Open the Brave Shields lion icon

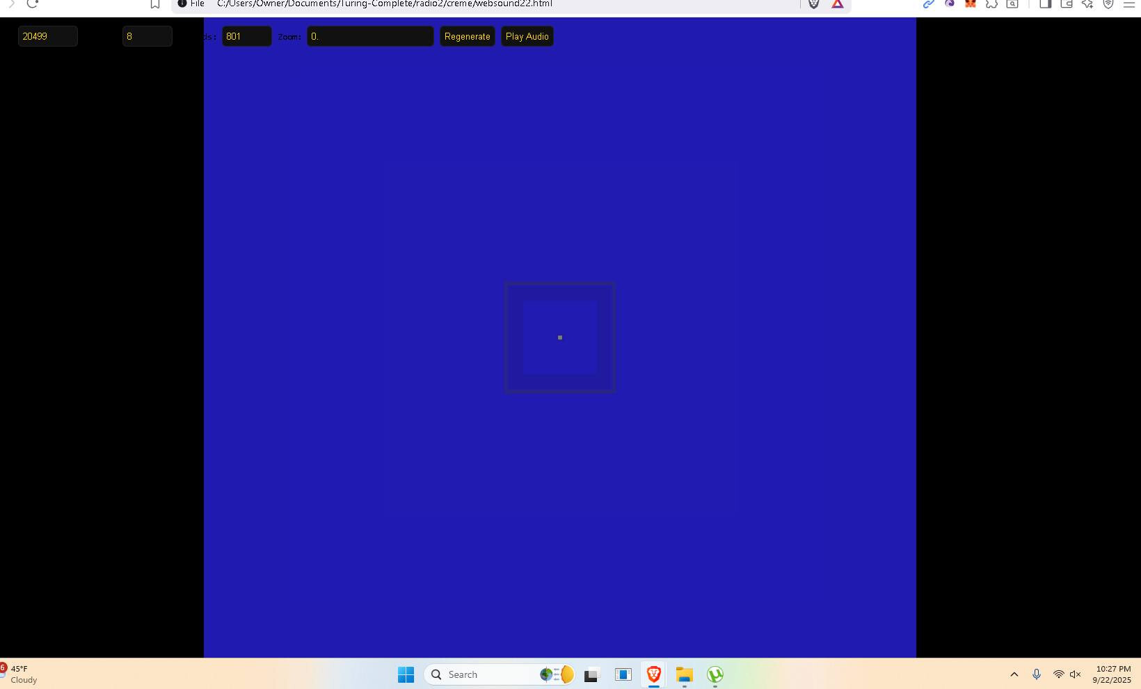pyautogui.click(x=813, y=4)
